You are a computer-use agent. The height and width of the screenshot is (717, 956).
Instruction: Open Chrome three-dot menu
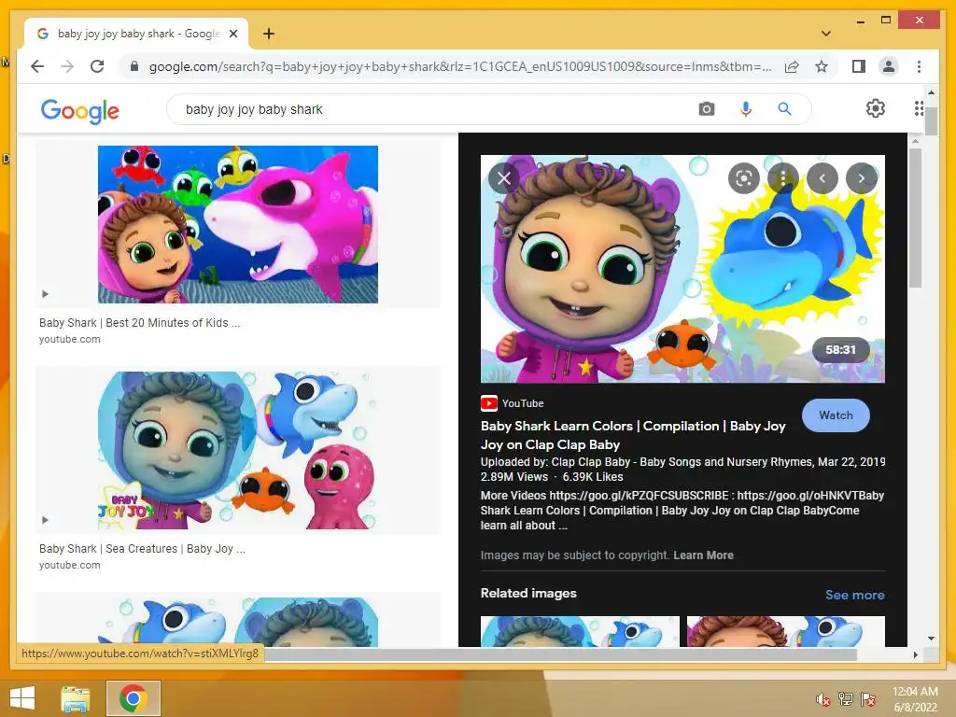[919, 66]
